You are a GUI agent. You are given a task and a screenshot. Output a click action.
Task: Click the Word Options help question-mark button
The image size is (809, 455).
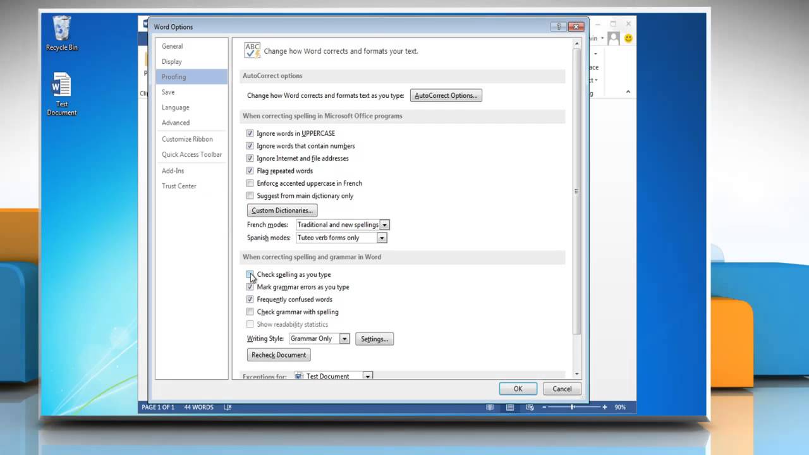558,27
